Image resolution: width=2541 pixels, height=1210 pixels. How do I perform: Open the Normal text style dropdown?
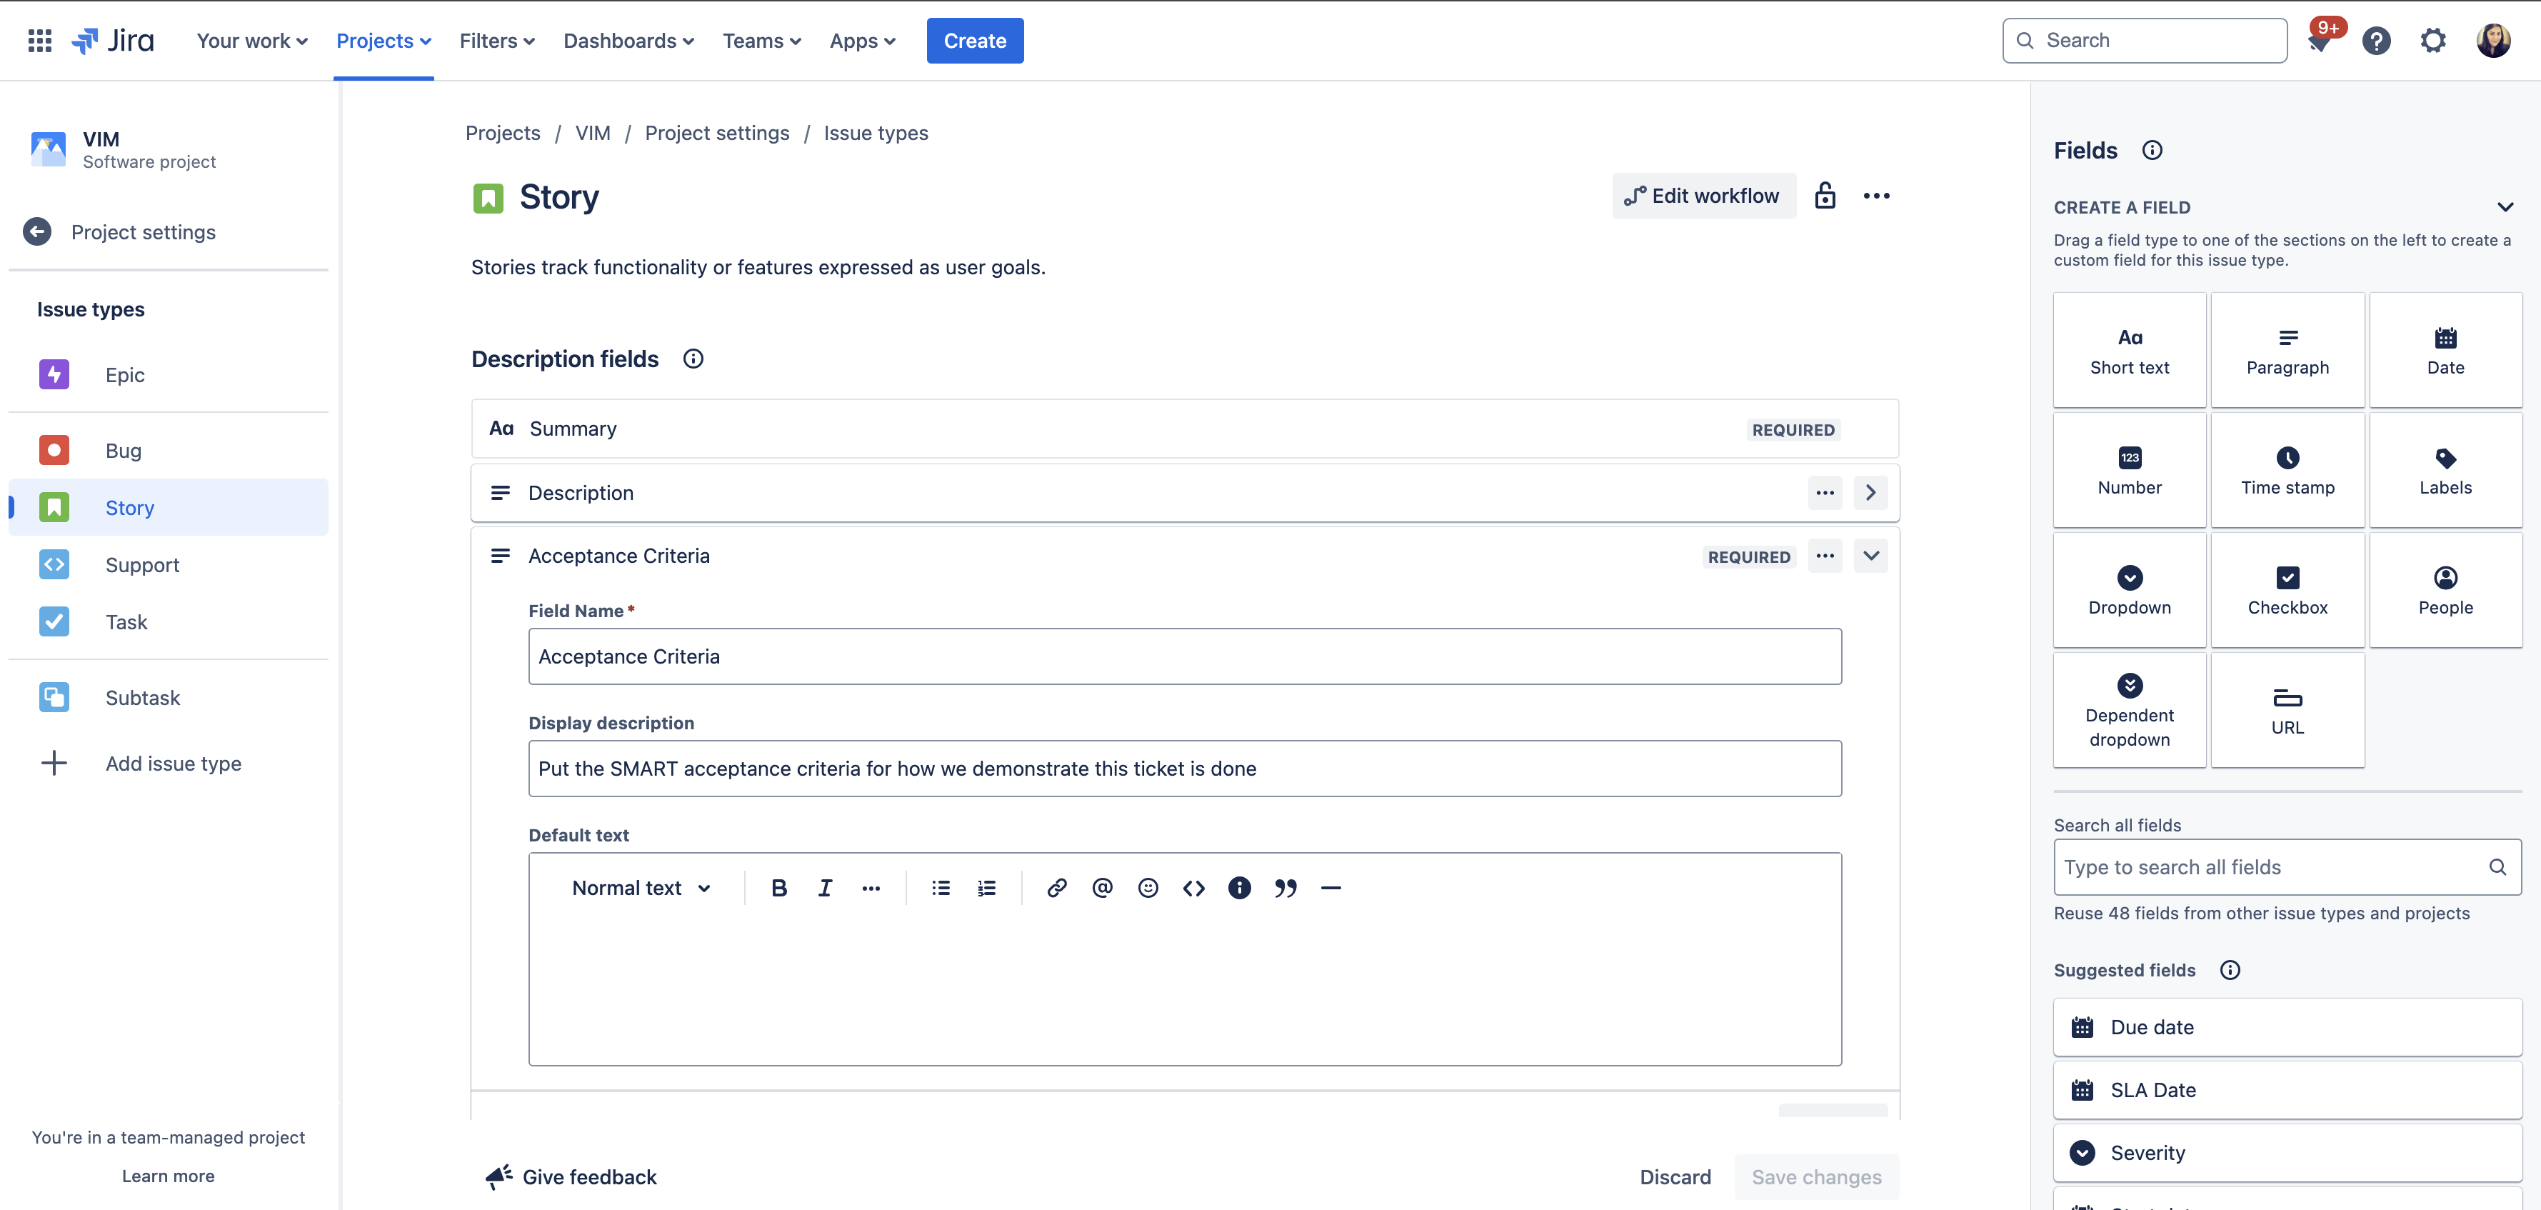pos(641,889)
